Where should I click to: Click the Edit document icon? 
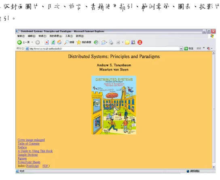(118, 42)
